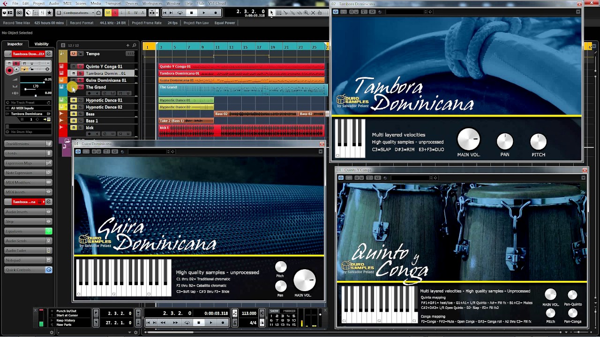600x337 pixels.
Task: Click the tempo value 113.000
Action: tap(249, 313)
